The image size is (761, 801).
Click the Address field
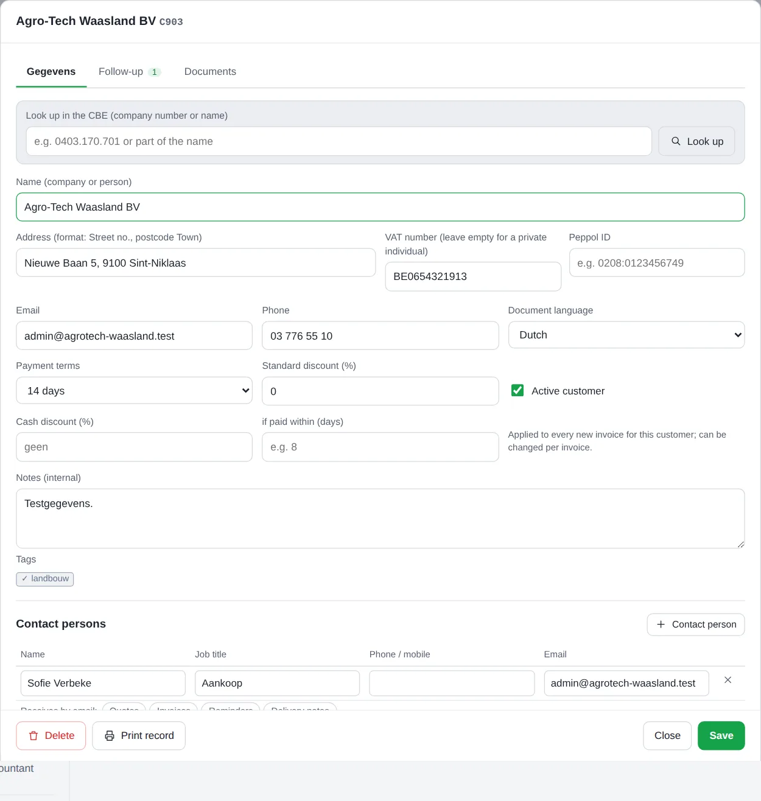pyautogui.click(x=196, y=263)
